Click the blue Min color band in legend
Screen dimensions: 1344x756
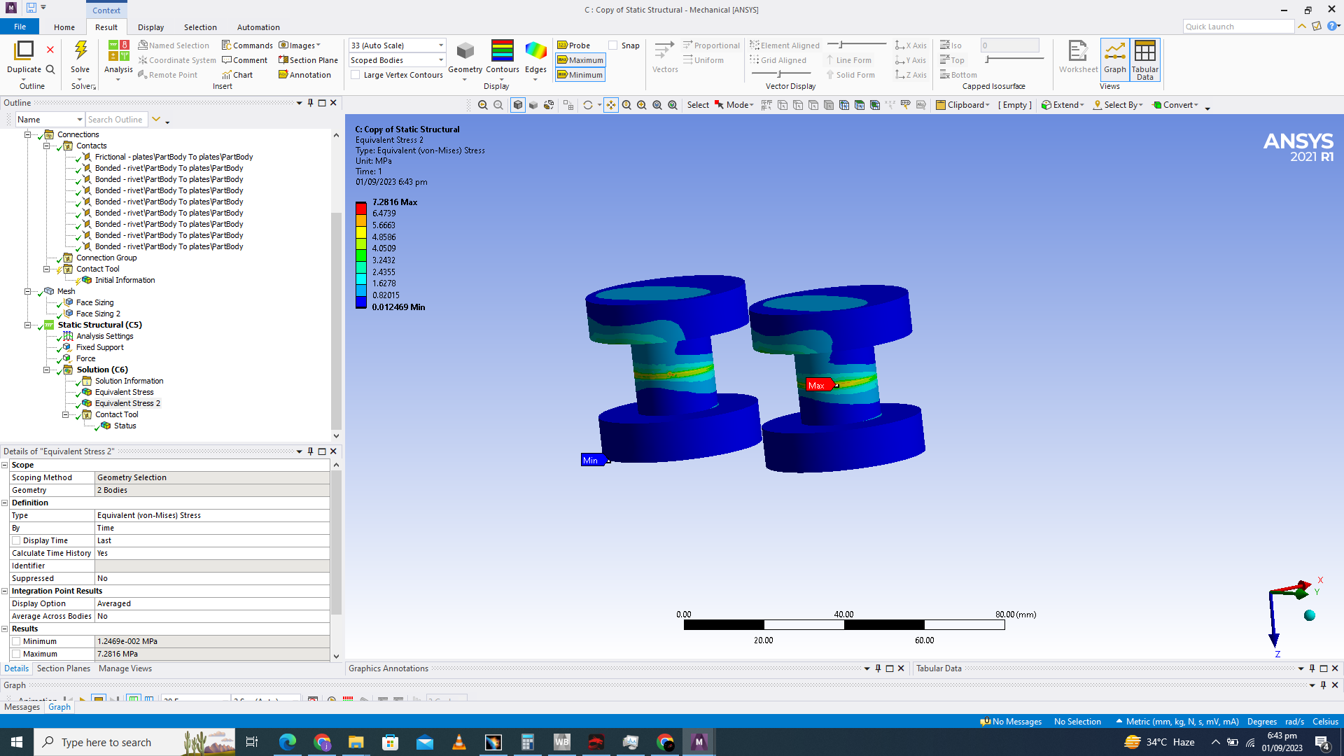[x=361, y=302]
